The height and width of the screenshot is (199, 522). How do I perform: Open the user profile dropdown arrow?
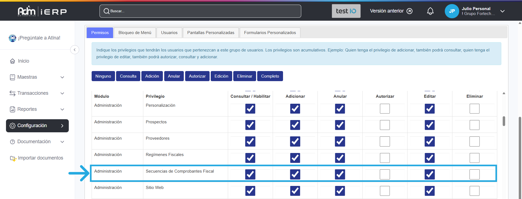(502, 11)
